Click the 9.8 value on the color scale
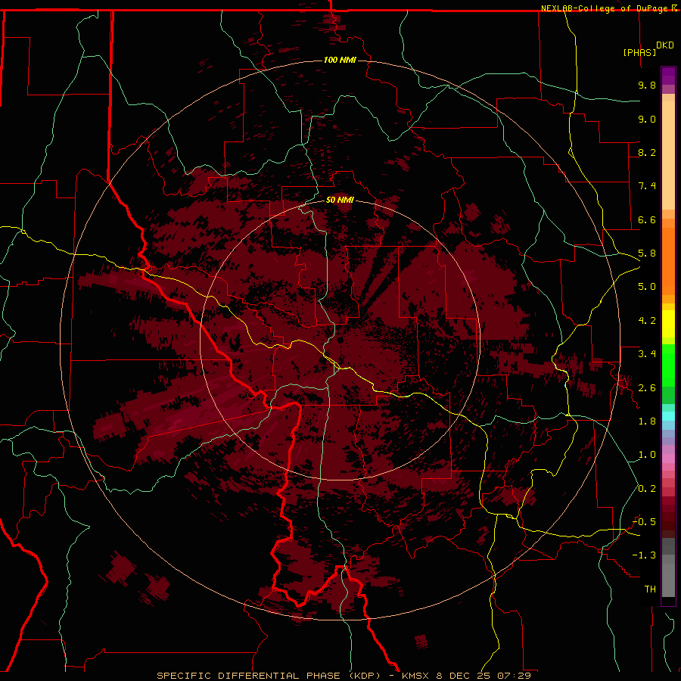 [647, 85]
